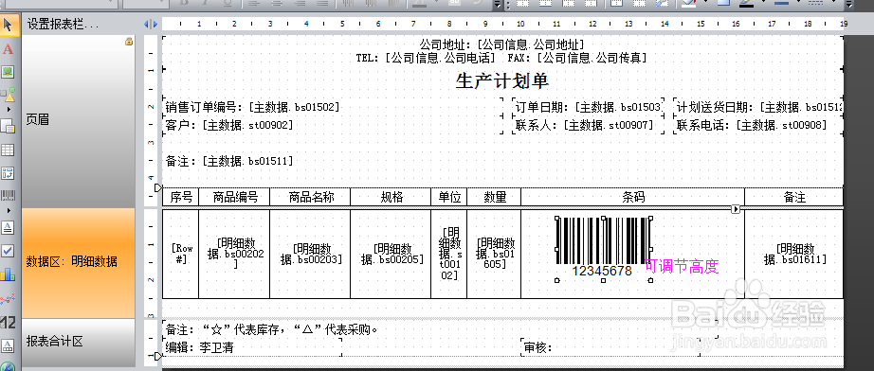Select the table object tool
The width and height of the screenshot is (874, 371).
8,150
